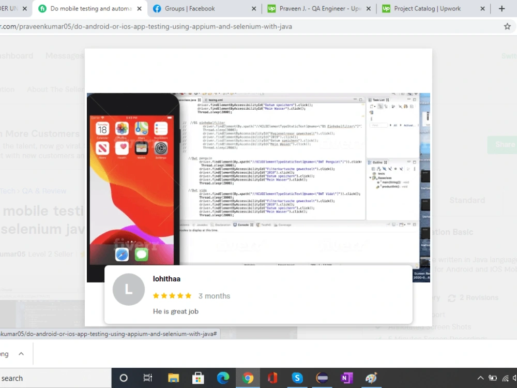Switch to the Fiverr 'Do mobile testing' tab
The width and height of the screenshot is (517, 388).
coord(90,9)
